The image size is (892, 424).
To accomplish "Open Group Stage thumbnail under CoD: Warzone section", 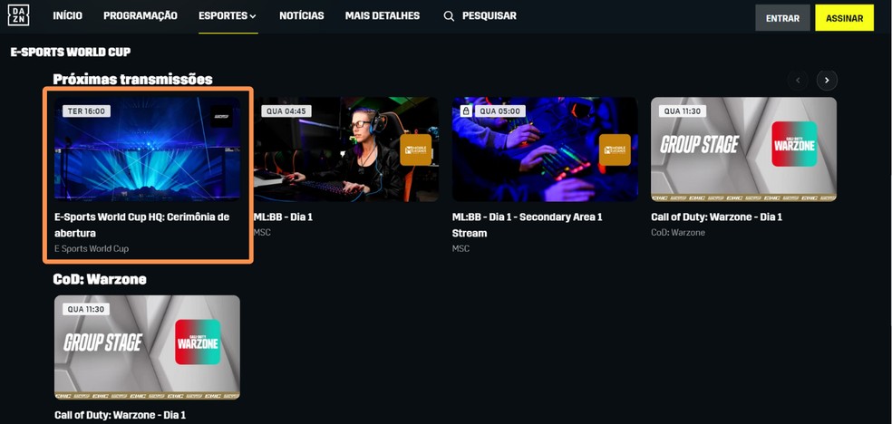I will pos(148,347).
